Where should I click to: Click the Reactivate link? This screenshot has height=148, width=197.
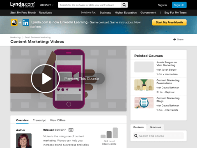(46, 13)
